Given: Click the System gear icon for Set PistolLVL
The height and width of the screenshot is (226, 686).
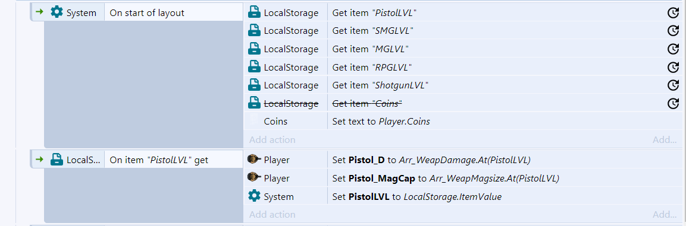Looking at the screenshot, I should [x=254, y=196].
